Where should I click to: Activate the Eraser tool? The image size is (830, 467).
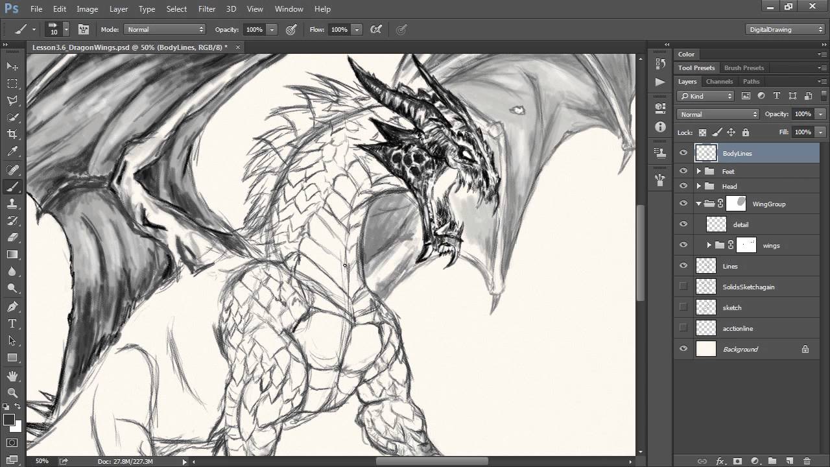pos(12,237)
